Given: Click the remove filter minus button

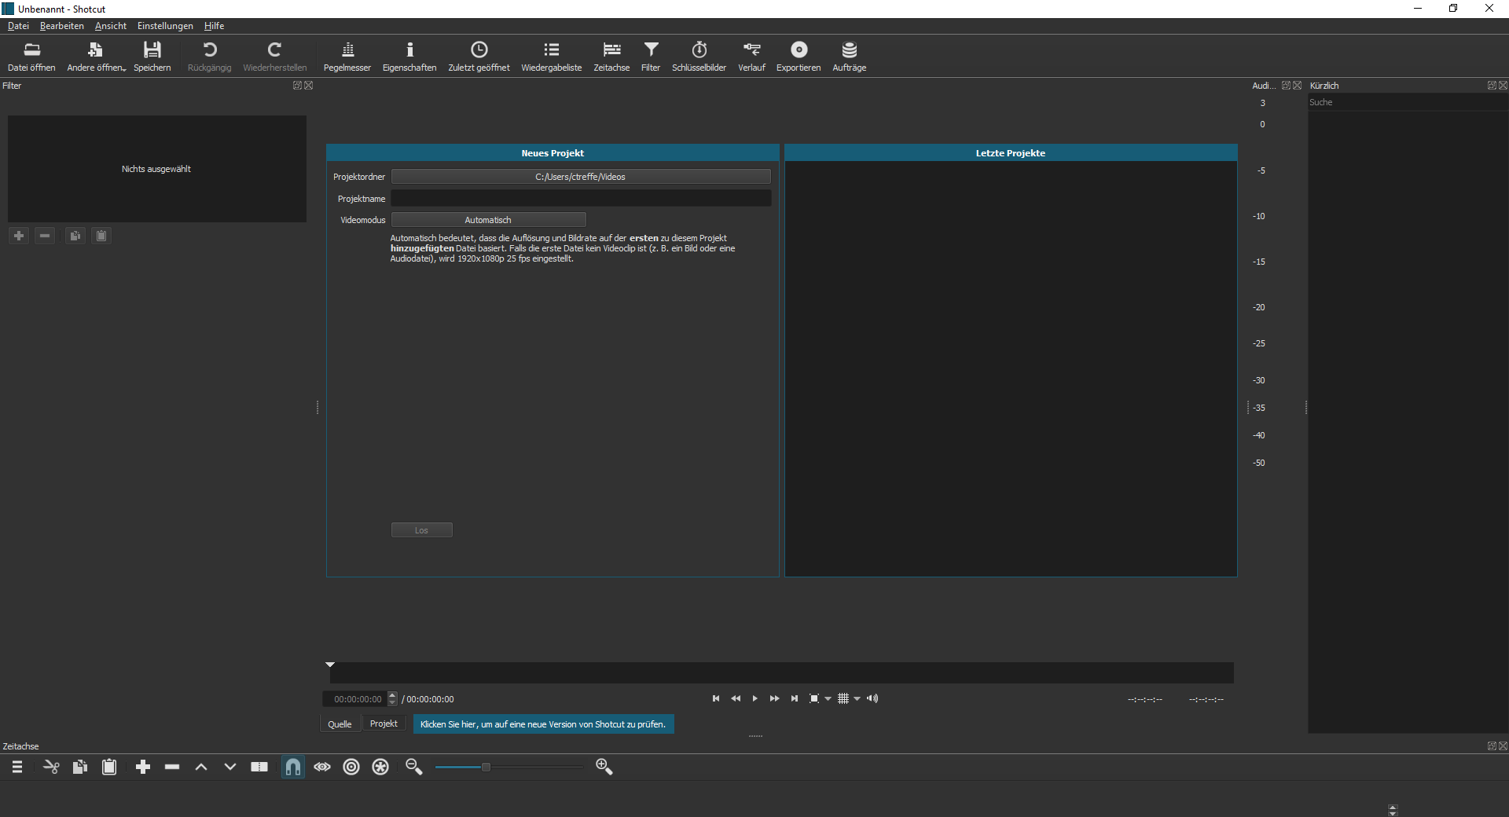Looking at the screenshot, I should tap(45, 236).
